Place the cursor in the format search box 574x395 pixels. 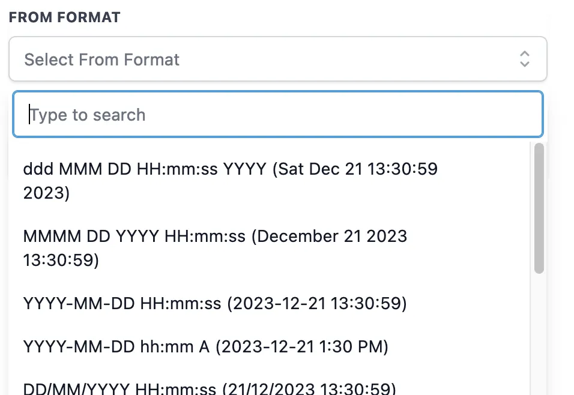click(277, 115)
